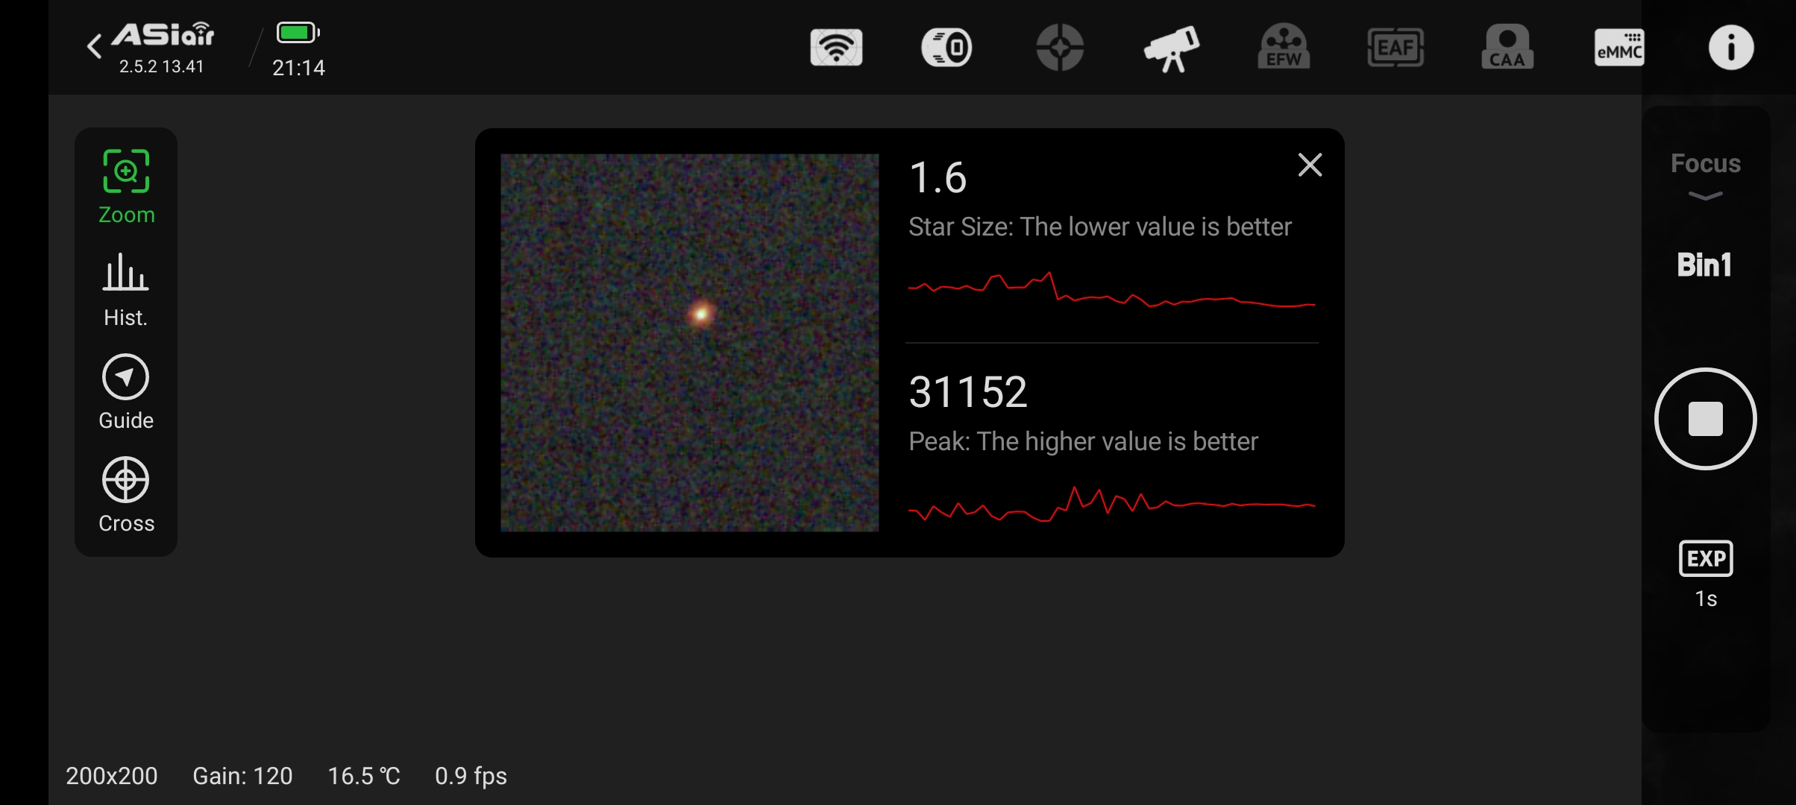Viewport: 1796px width, 805px height.
Task: Open the guide scope settings icon
Action: [x=1059, y=48]
